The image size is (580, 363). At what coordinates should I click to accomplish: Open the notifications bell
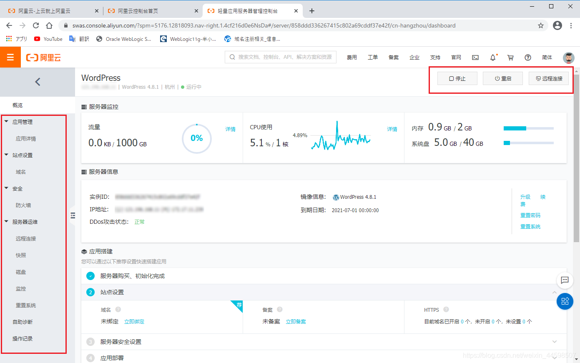point(493,58)
